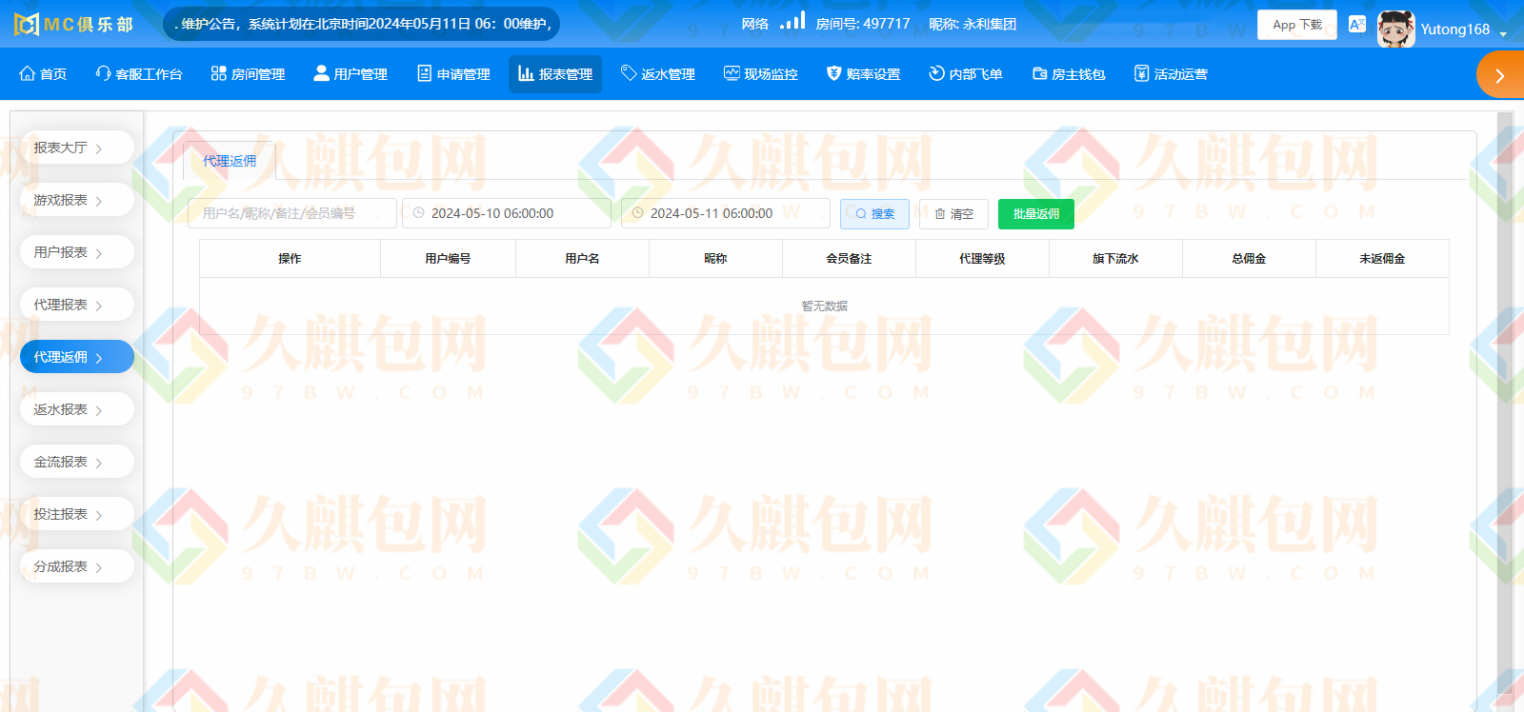Click the green 批量返佣 button

1036,214
